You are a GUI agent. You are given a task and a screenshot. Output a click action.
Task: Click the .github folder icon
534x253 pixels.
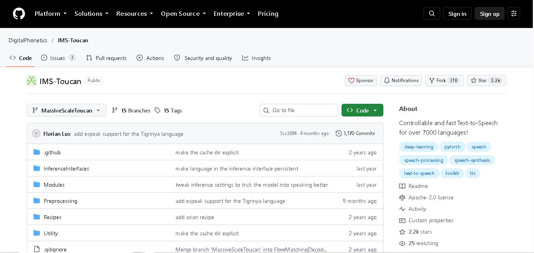[37, 152]
